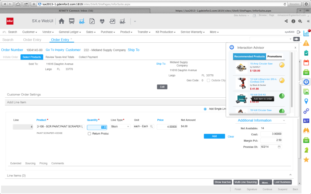311x194 pixels.
Task: Switch to the Sourcing tab
Action: (x=30, y=163)
